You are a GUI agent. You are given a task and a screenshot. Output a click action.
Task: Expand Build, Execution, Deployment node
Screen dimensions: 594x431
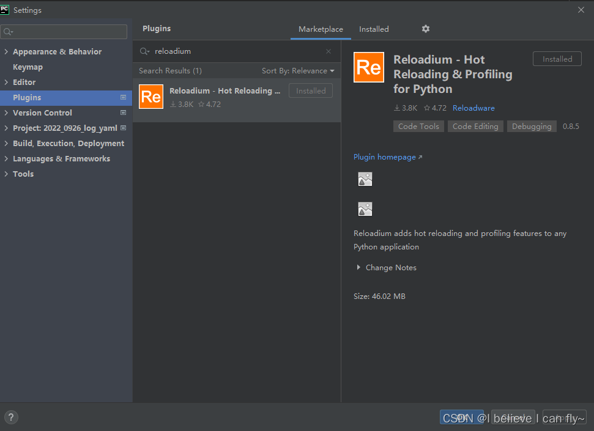pos(6,143)
